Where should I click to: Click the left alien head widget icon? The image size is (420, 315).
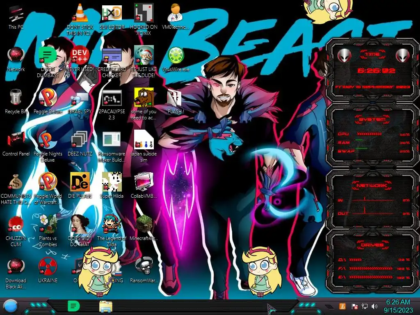pos(344,55)
